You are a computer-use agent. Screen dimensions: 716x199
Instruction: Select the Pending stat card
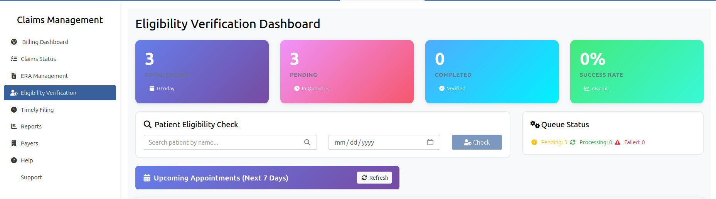[x=347, y=71]
